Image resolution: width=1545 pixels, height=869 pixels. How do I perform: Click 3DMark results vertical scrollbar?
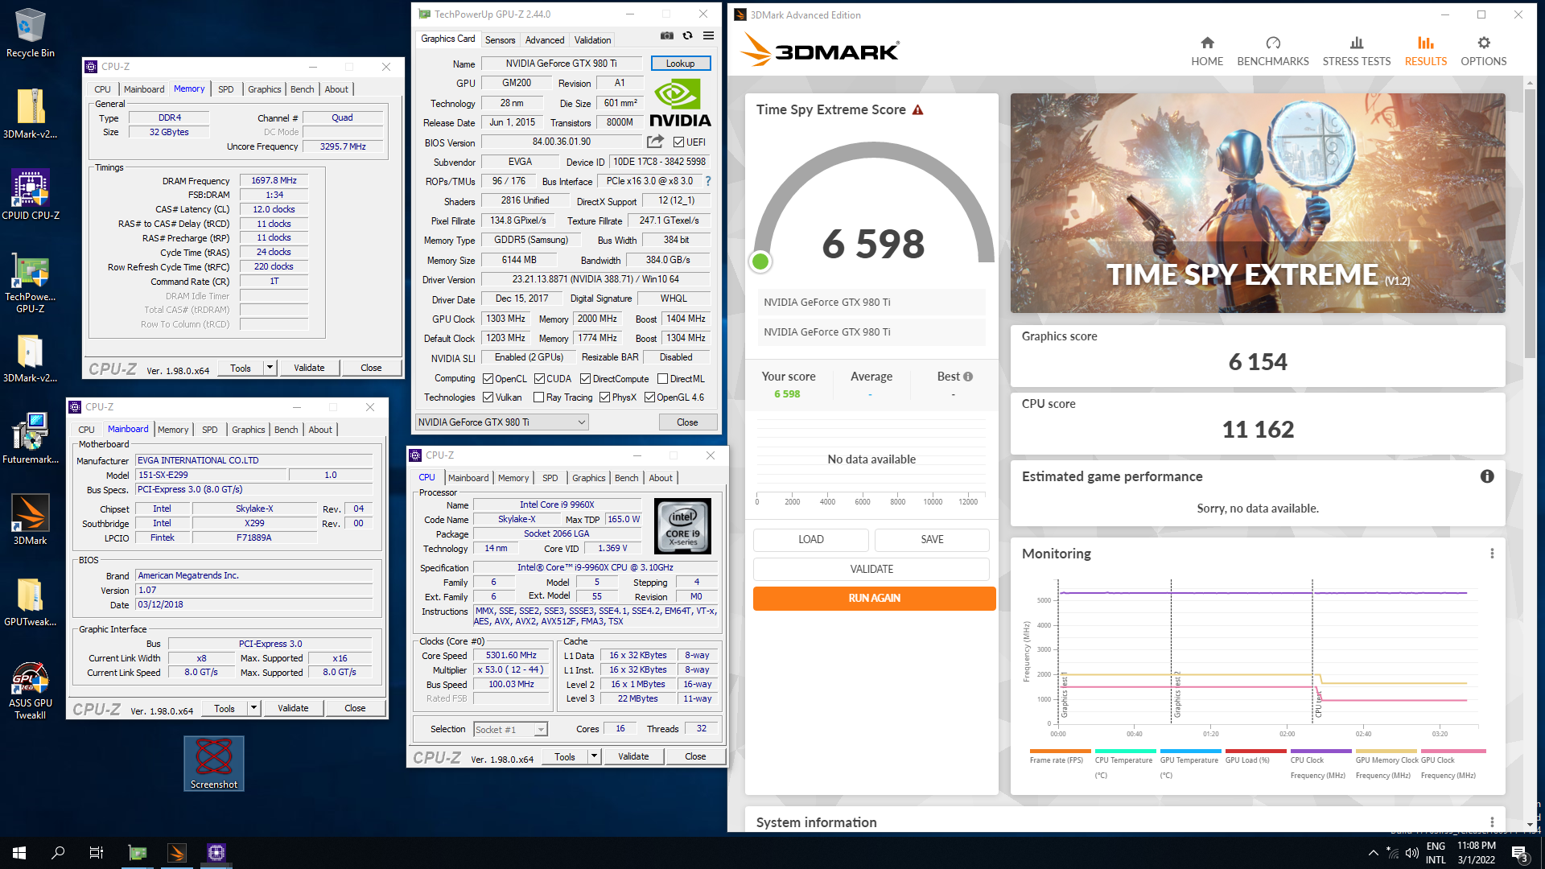(x=1531, y=223)
